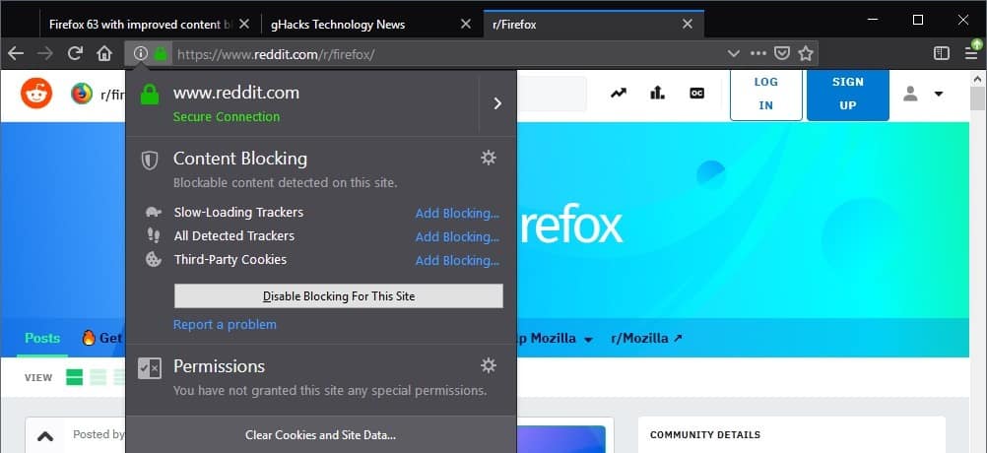Close the Firefox 63 tab
Viewport: 987px width, 453px height.
pos(244,25)
